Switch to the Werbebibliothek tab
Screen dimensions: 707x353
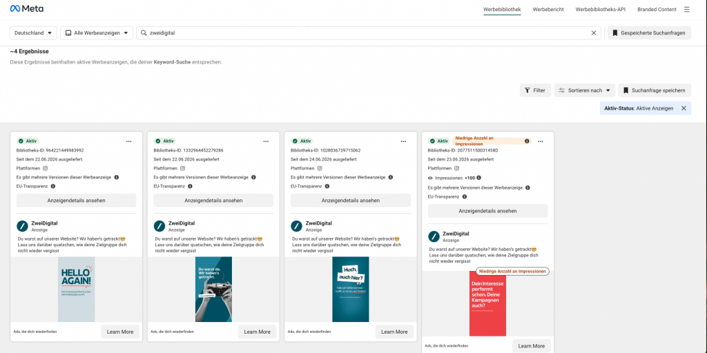pyautogui.click(x=502, y=10)
